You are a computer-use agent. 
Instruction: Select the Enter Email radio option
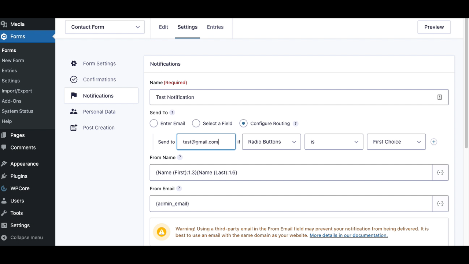[x=154, y=123]
